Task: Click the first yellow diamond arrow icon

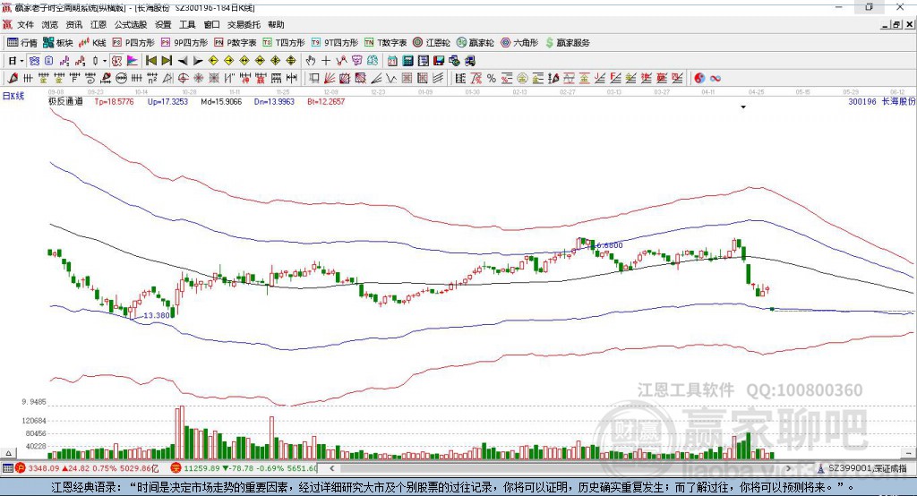Action: click(x=213, y=61)
